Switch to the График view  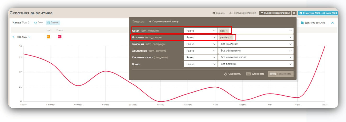pos(53,23)
